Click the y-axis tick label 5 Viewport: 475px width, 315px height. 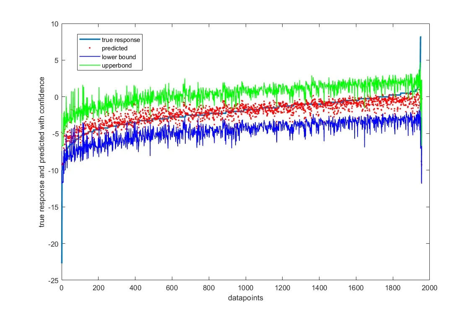pos(57,60)
